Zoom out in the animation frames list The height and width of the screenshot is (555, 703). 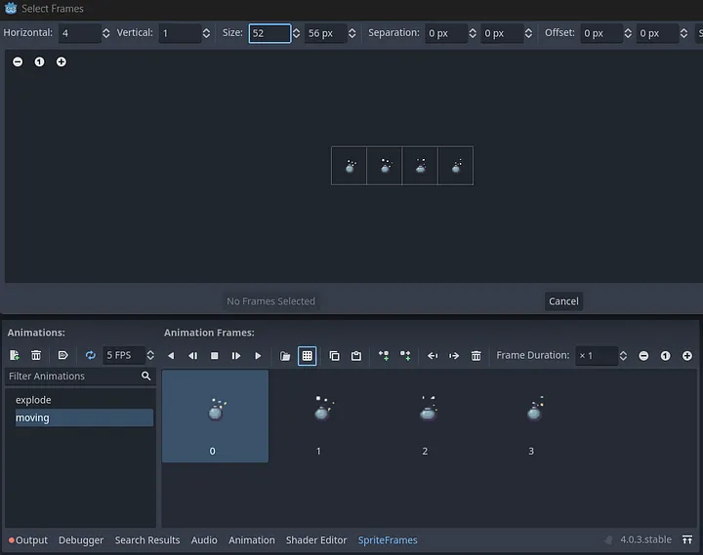point(643,356)
